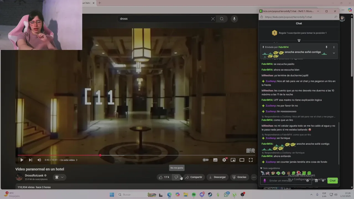354x199 pixels.
Task: Open chat settings gear
Action: tap(323, 181)
